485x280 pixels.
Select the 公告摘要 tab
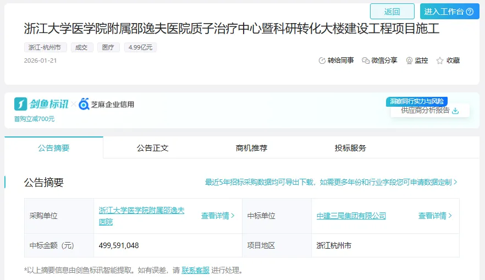[x=54, y=148]
